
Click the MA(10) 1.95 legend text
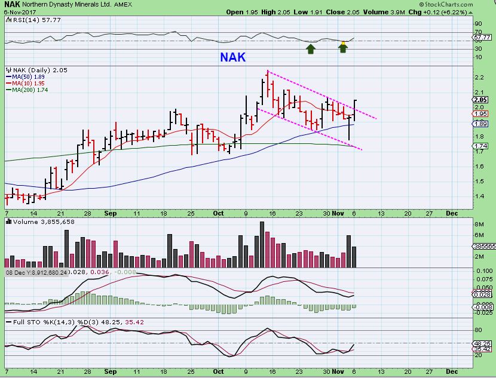click(29, 84)
